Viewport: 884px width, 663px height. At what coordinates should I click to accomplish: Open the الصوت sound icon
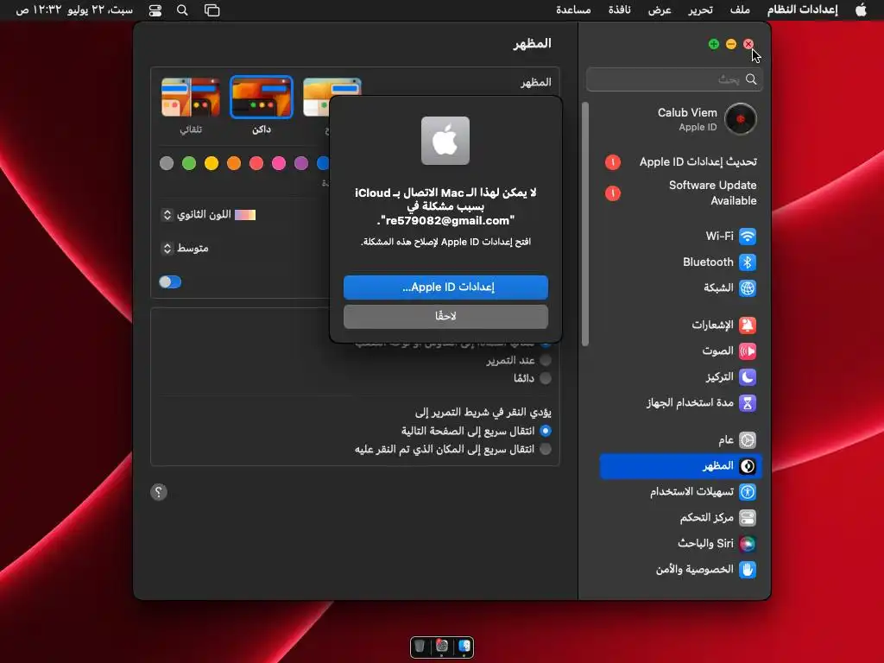pyautogui.click(x=747, y=351)
